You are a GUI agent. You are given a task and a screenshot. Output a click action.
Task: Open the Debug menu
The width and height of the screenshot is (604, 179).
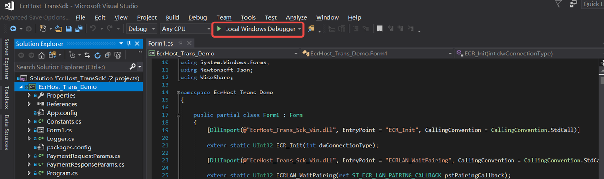pyautogui.click(x=198, y=17)
